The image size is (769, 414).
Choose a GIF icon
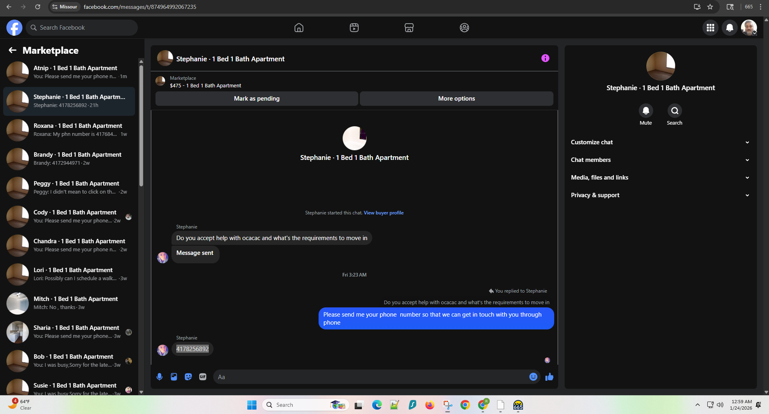[x=203, y=377]
